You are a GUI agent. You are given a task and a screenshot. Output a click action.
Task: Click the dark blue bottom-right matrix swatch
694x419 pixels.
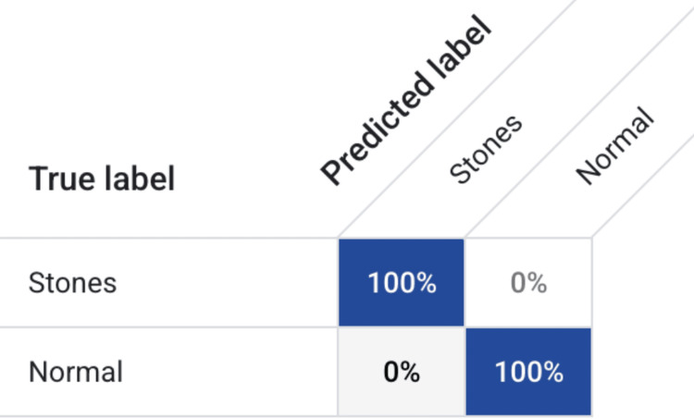point(528,372)
